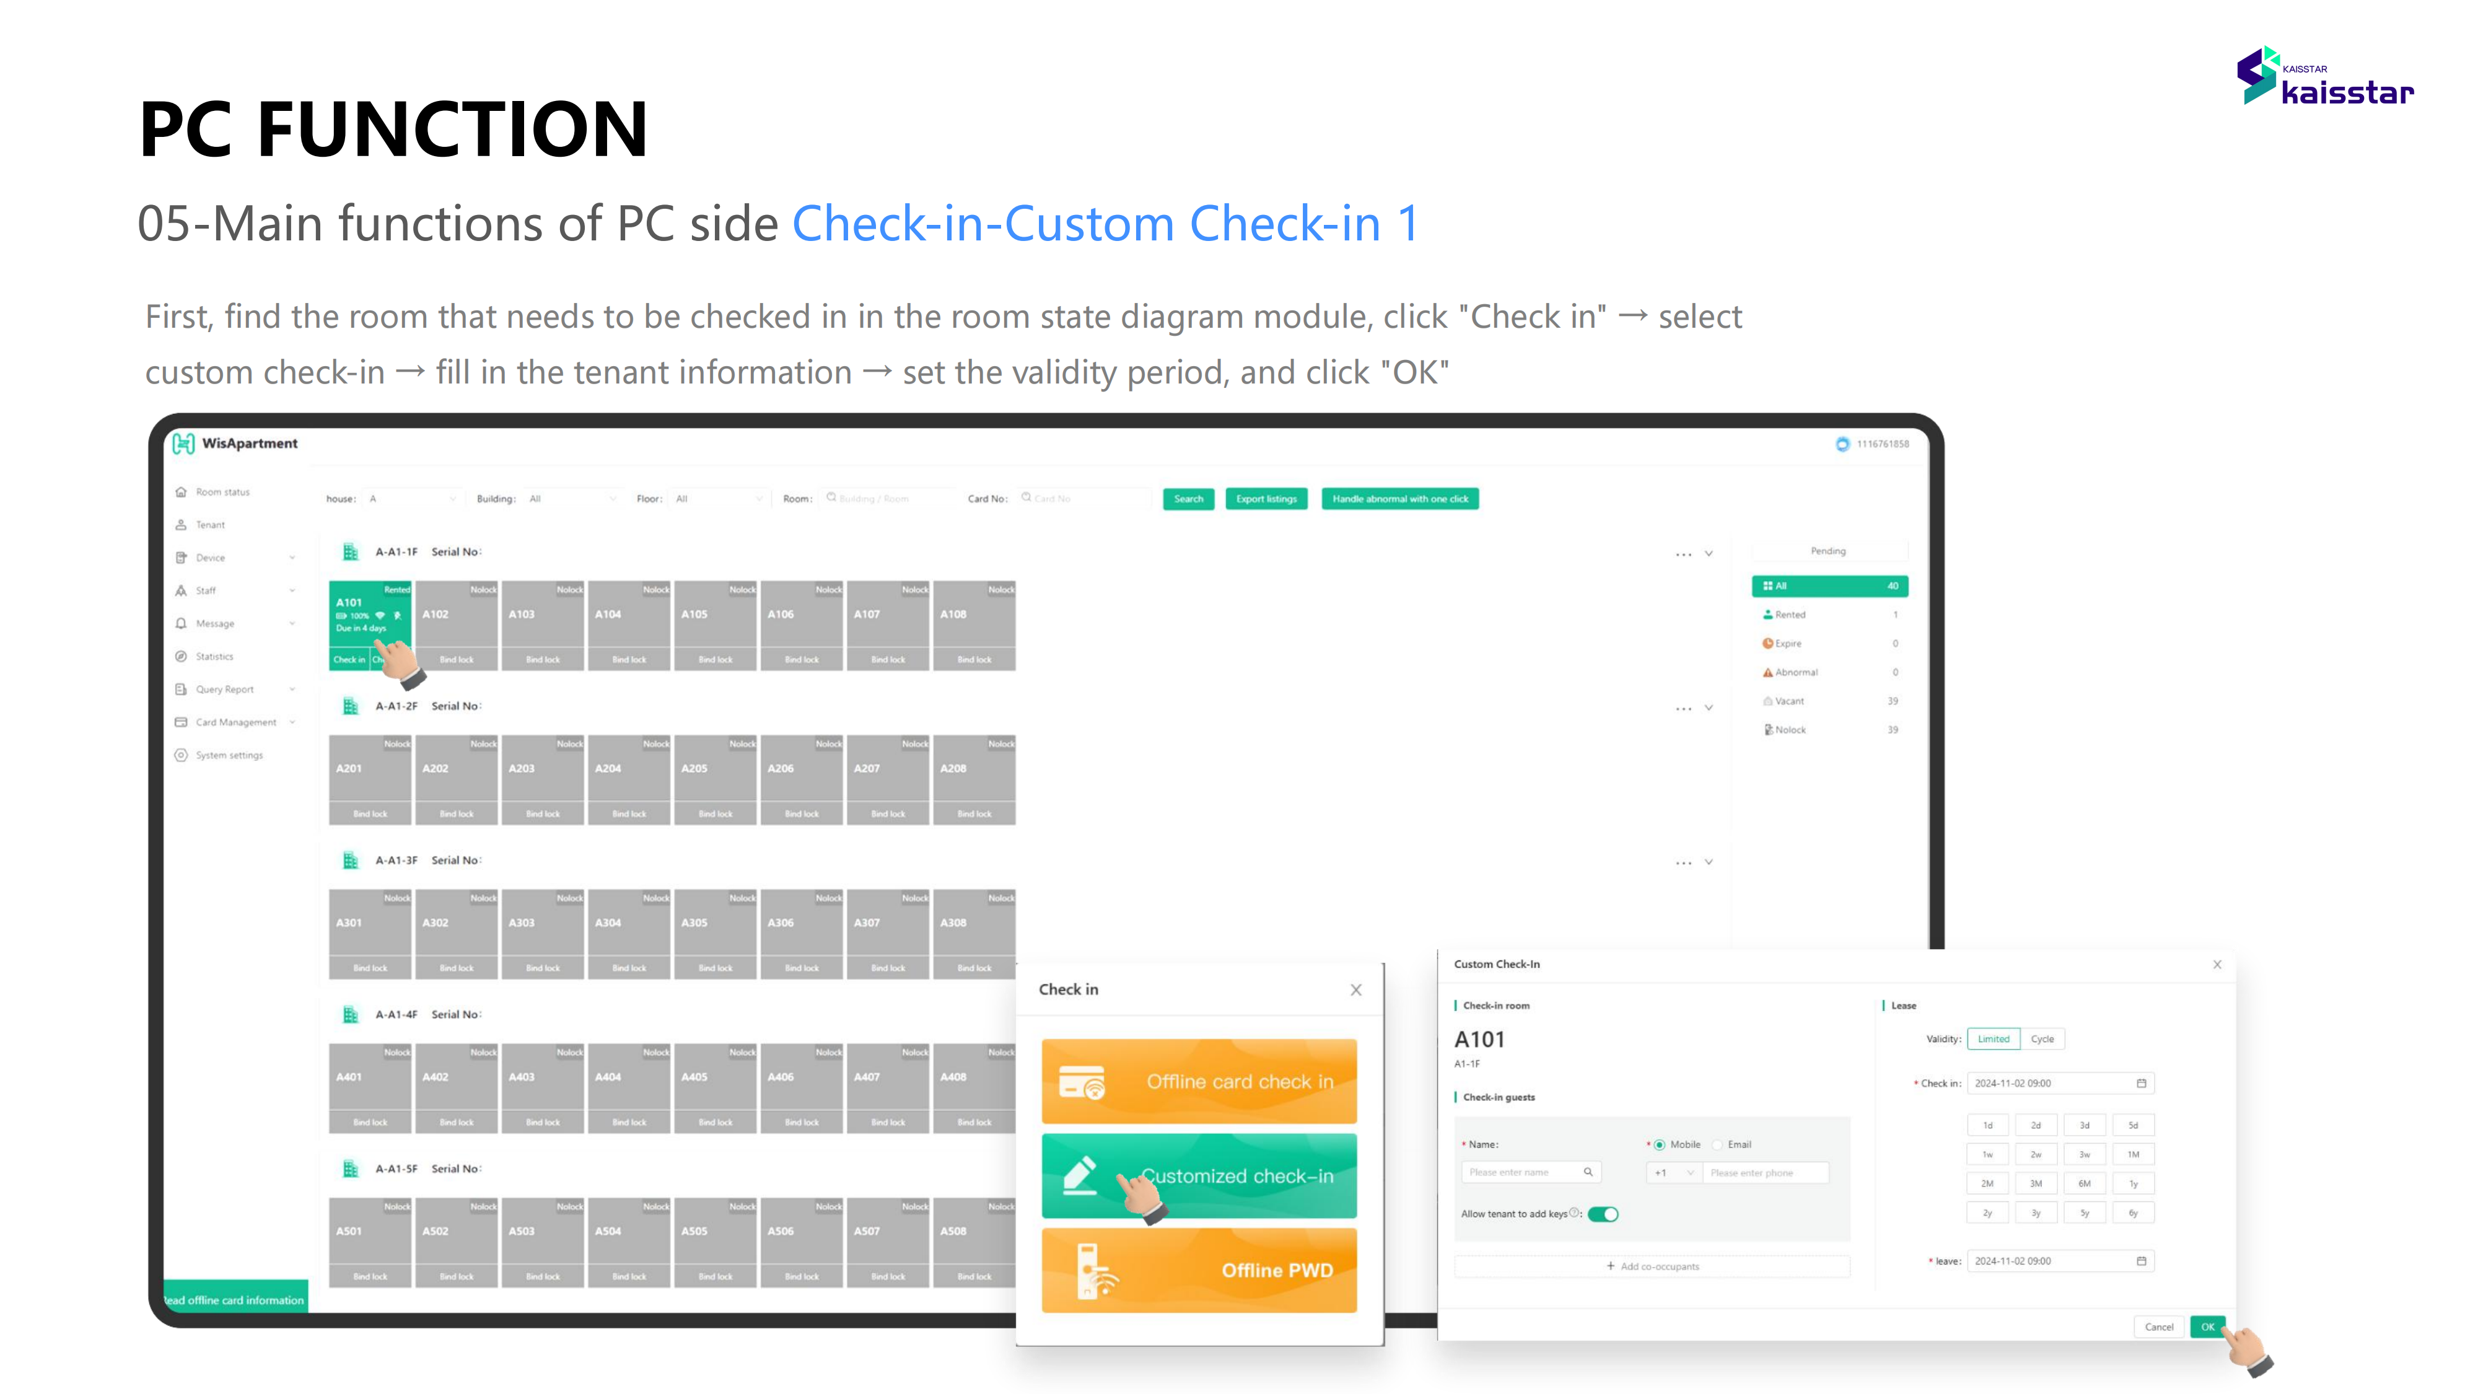The width and height of the screenshot is (2478, 1394).
Task: Click the A-A1-2F building icon
Action: pyautogui.click(x=350, y=706)
